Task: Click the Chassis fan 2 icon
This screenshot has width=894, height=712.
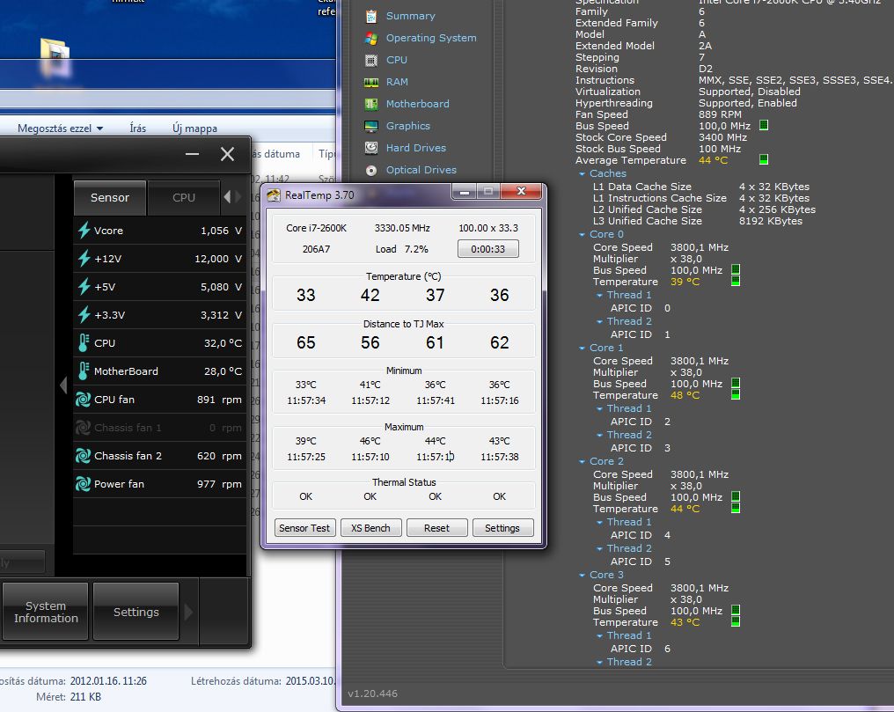Action: 84,456
